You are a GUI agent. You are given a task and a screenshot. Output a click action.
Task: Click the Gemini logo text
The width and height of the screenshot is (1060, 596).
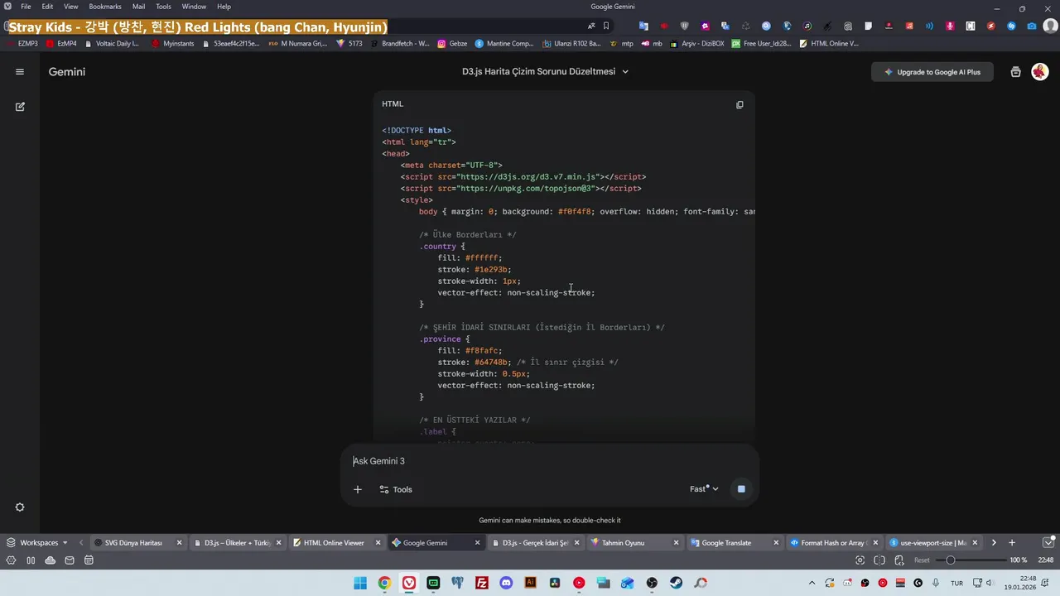click(x=67, y=72)
